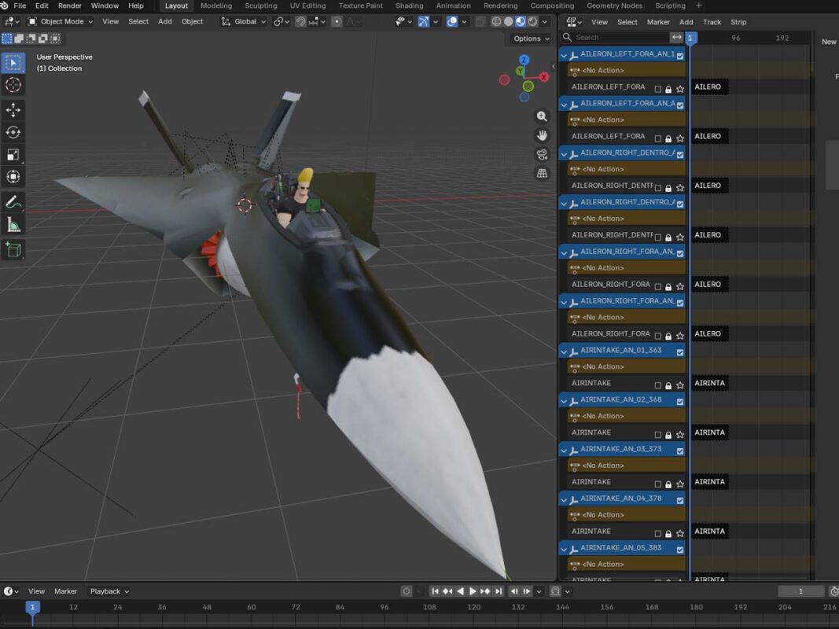Select the Select Box tool in toolbar
Image resolution: width=839 pixels, height=629 pixels.
(x=13, y=63)
